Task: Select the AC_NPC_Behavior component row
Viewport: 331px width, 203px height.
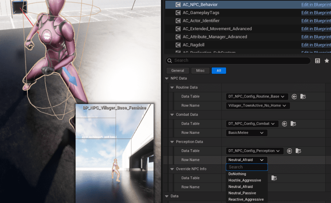Action: pos(248,4)
